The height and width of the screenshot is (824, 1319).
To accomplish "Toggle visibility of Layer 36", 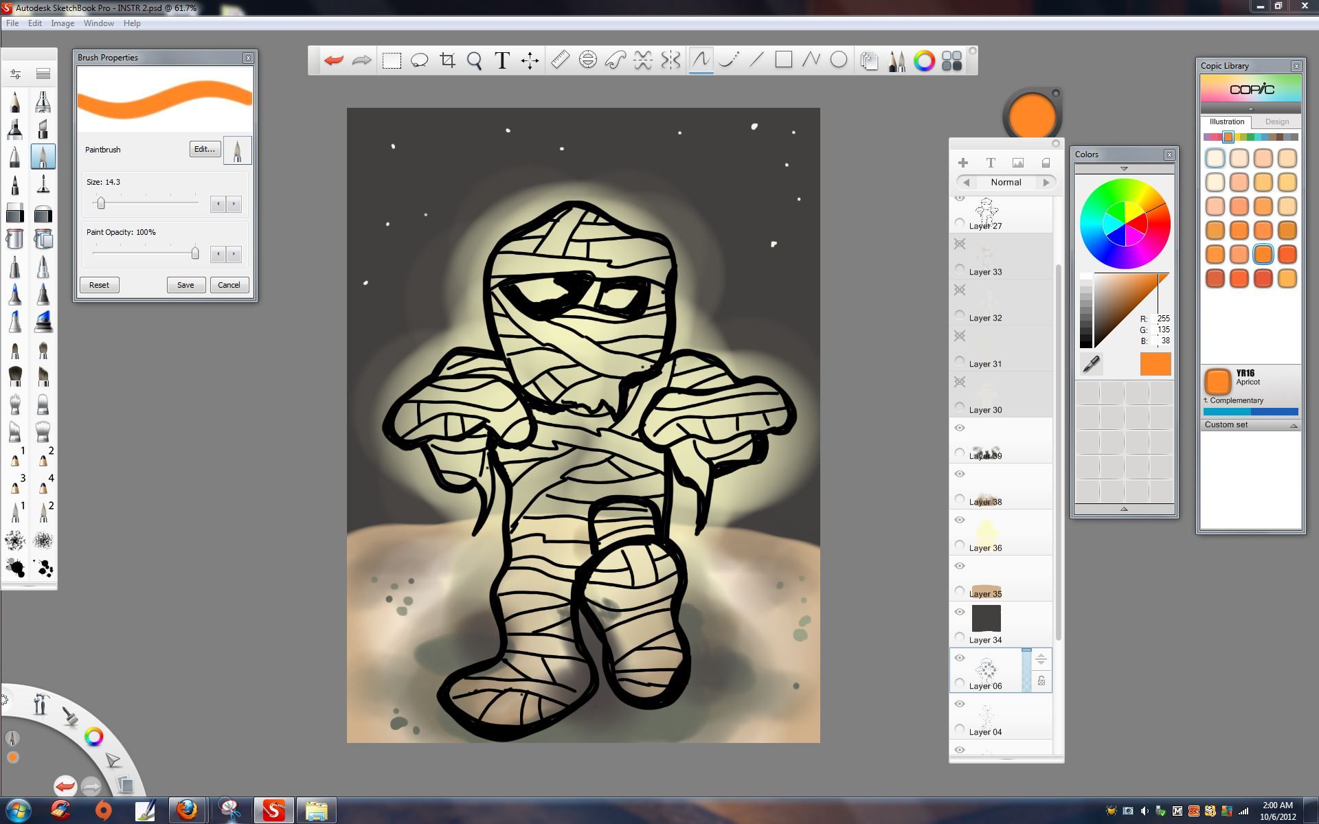I will point(960,520).
